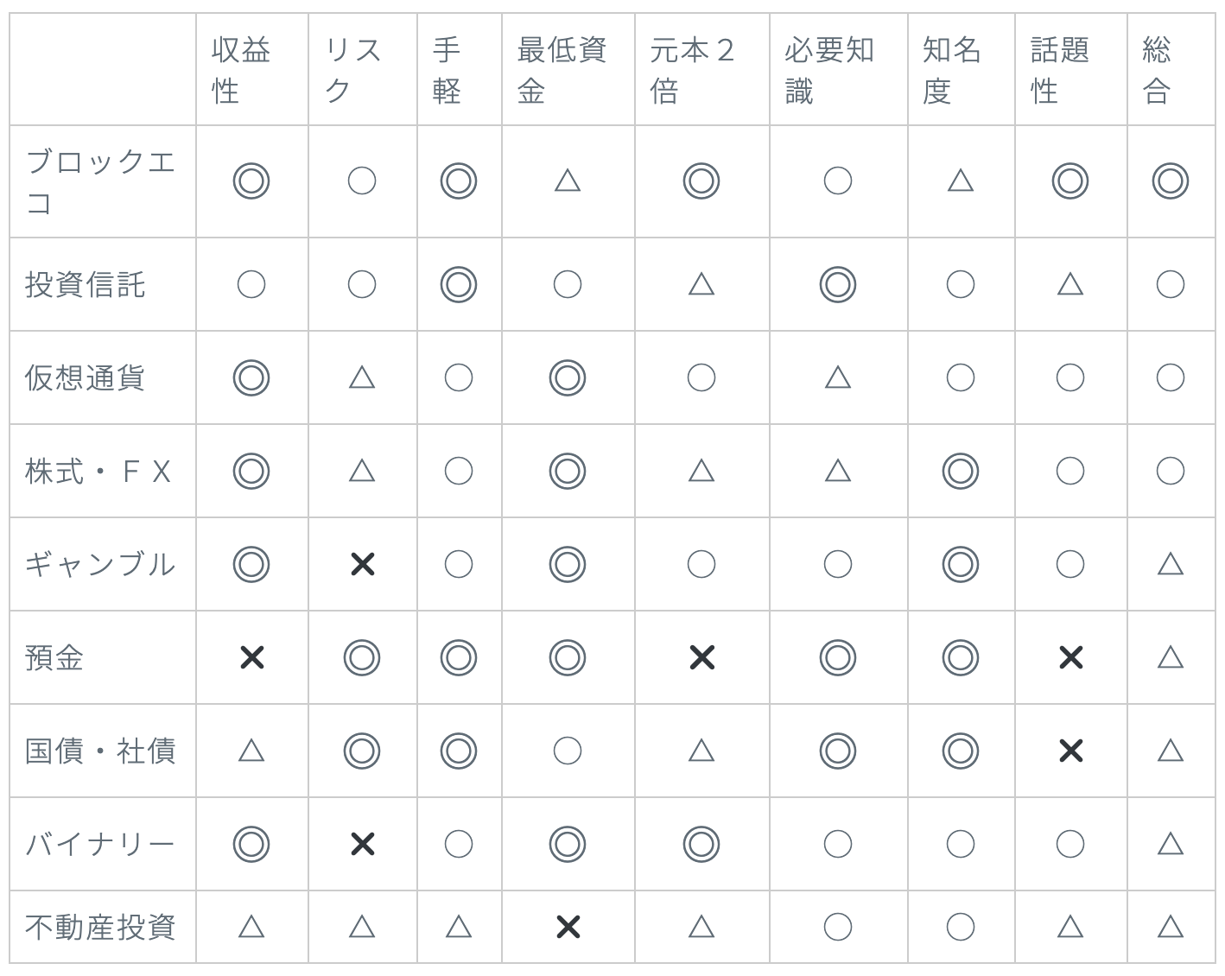Click the X mark for ギャンブル under リスク
Viewport: 1225px width, 976px height.
(363, 564)
